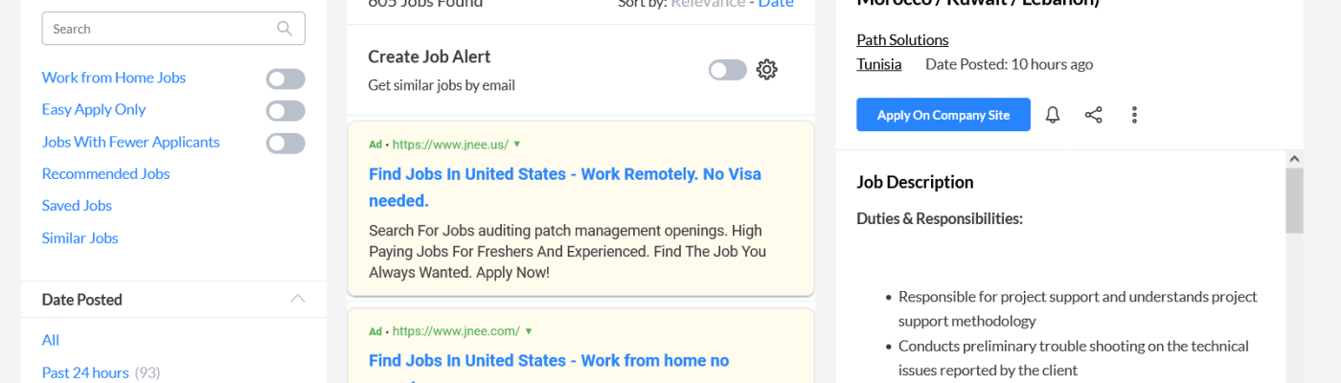Image resolution: width=1341 pixels, height=383 pixels.
Task: Toggle Easy Apply Only switch
Action: click(285, 110)
